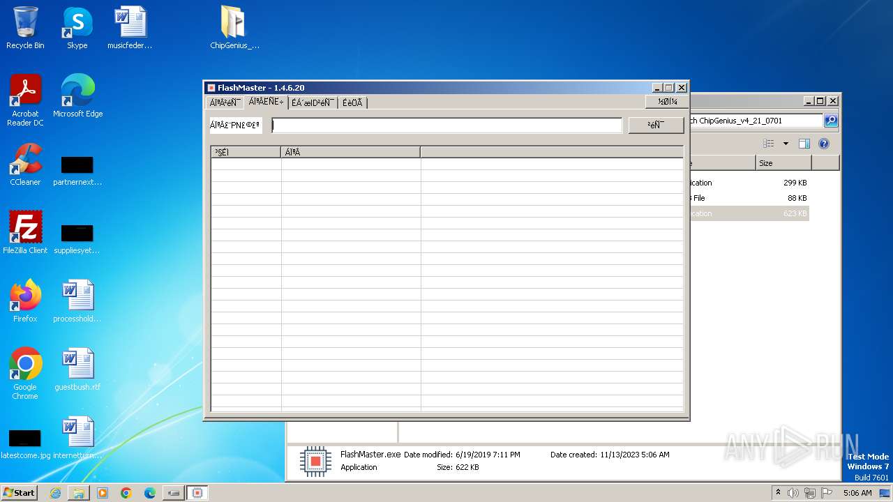Click the 5:06 AM system clock

coord(857,493)
